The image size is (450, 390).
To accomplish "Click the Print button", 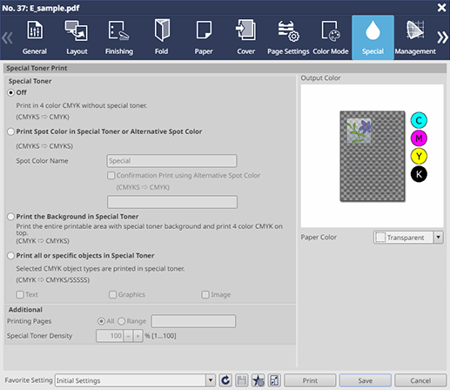I will click(x=310, y=380).
